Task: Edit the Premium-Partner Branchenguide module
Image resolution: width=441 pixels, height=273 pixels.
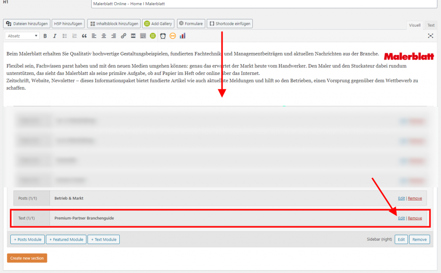Action: point(401,218)
